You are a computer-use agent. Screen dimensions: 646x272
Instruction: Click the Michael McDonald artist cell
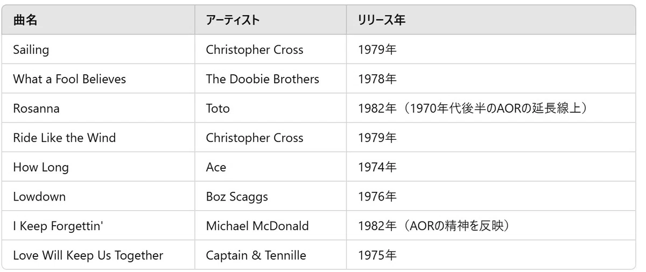coord(271,226)
